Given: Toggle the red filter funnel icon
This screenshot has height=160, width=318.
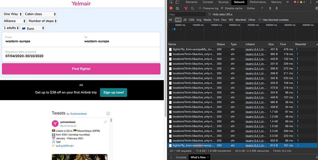Looking at the screenshot, I should (x=186, y=8).
